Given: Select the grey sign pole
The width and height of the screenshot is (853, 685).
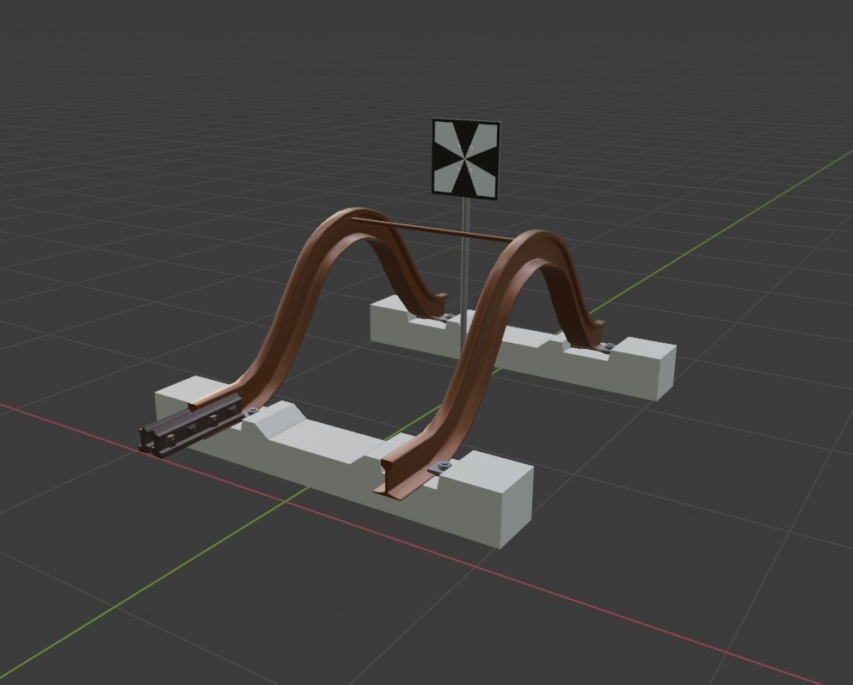Looking at the screenshot, I should point(465,274).
